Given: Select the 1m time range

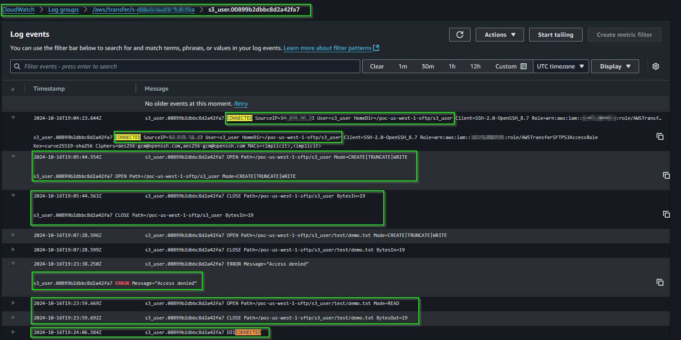Looking at the screenshot, I should pos(403,66).
